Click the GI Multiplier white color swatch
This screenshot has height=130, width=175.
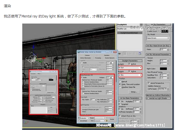[x=113, y=77]
